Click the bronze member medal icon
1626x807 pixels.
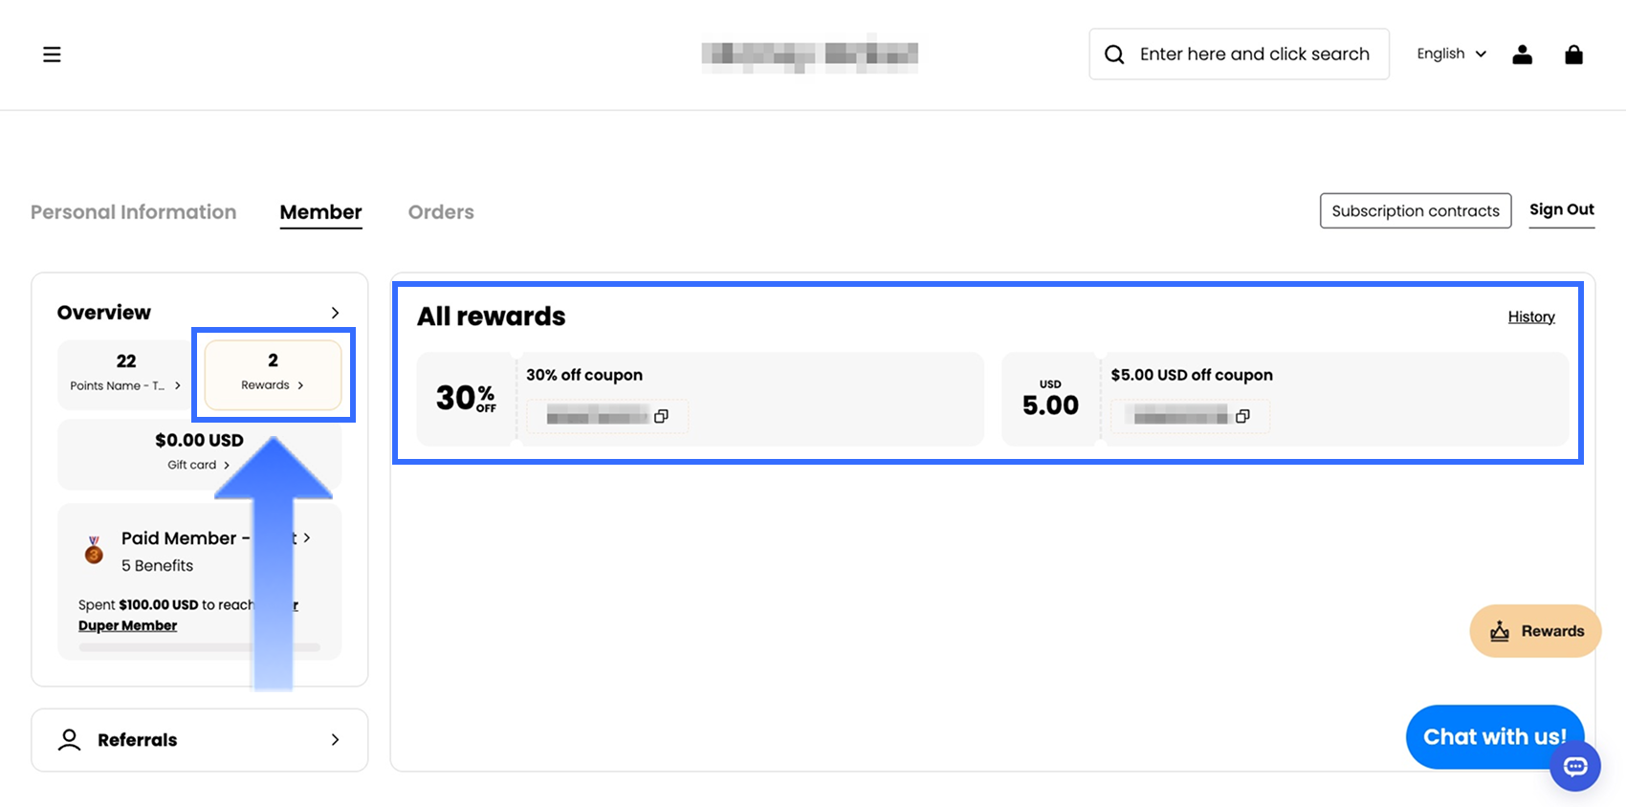(94, 550)
